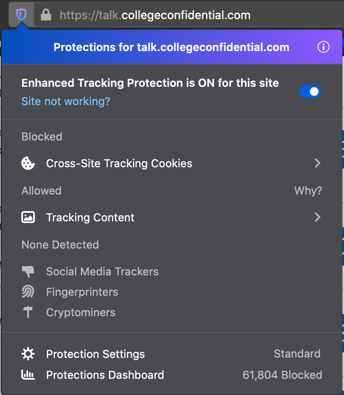Click the gear icon for Protection Settings
Image resolution: width=344 pixels, height=395 pixels.
(28, 354)
